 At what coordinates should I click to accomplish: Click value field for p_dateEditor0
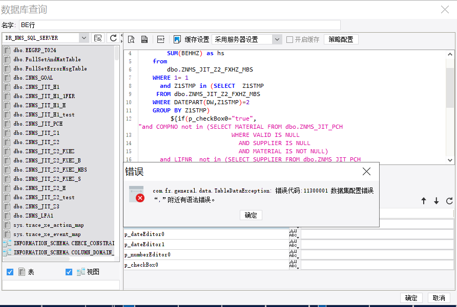(377, 234)
